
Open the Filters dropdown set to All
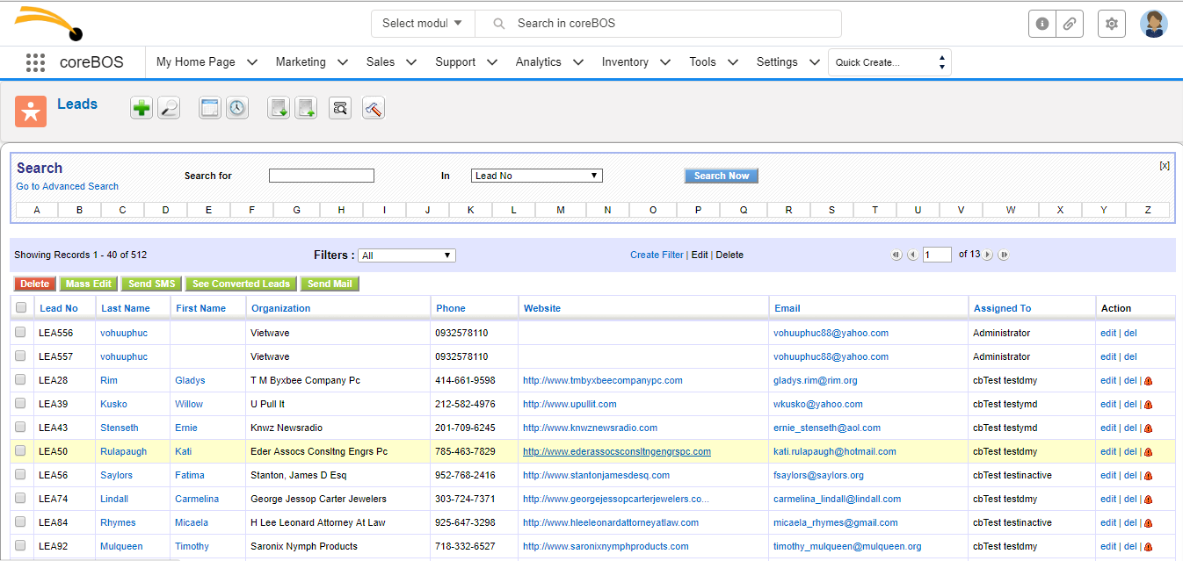407,255
